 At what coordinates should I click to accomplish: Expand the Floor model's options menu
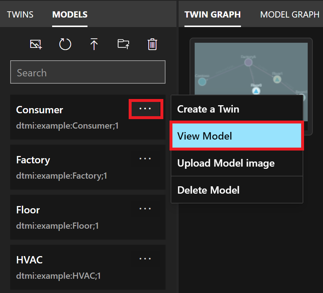pos(145,209)
